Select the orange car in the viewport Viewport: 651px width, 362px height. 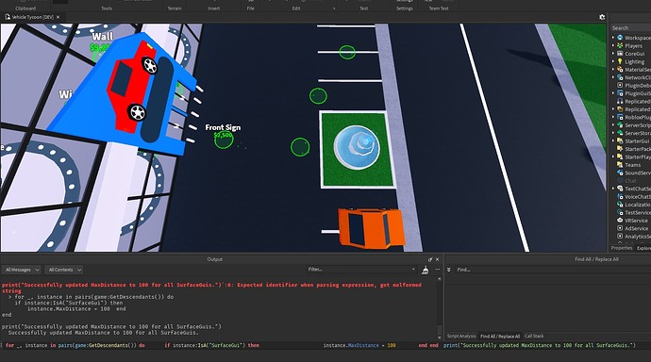click(x=371, y=228)
